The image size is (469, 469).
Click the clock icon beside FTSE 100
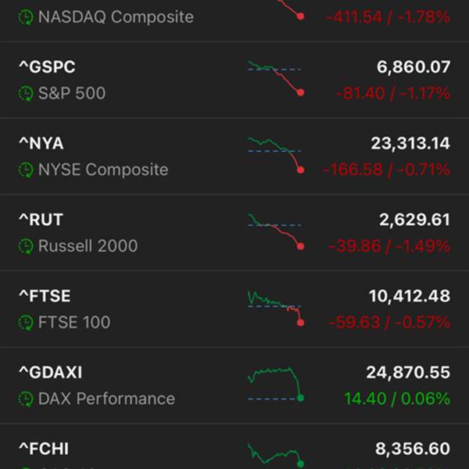coord(27,322)
